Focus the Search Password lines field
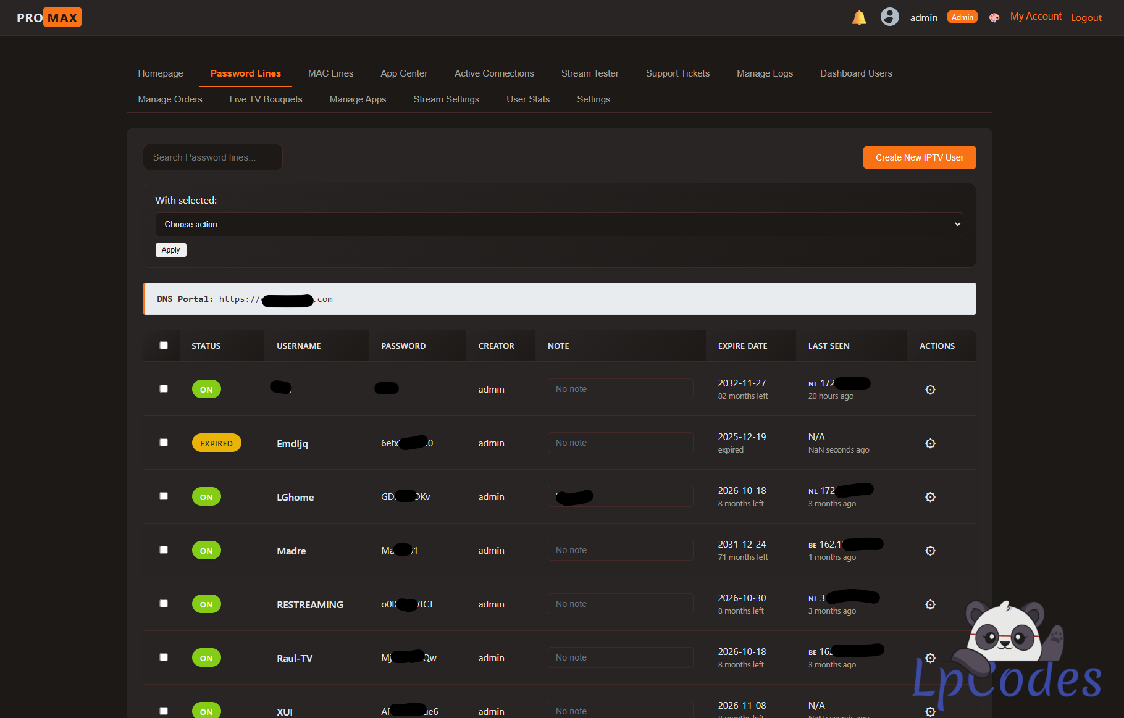Image resolution: width=1124 pixels, height=718 pixels. (x=212, y=157)
